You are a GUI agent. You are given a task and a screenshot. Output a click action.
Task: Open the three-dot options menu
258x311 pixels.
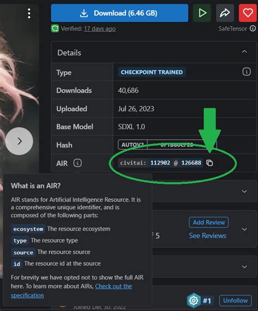pyautogui.click(x=29, y=14)
